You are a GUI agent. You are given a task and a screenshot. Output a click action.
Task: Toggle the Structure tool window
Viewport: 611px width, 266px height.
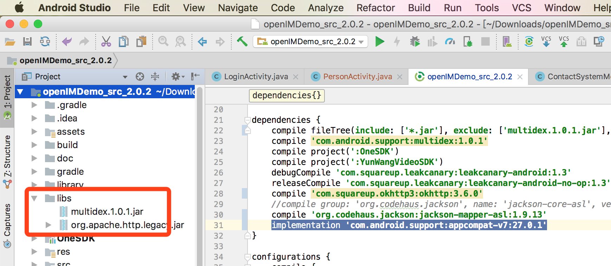[7, 162]
